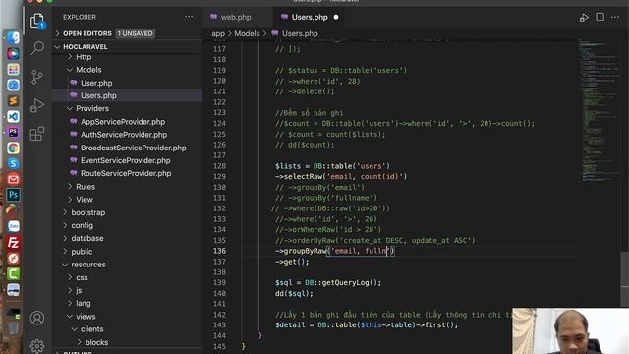Click Models in the breadcrumb
Image resolution: width=629 pixels, height=354 pixels.
(247, 33)
